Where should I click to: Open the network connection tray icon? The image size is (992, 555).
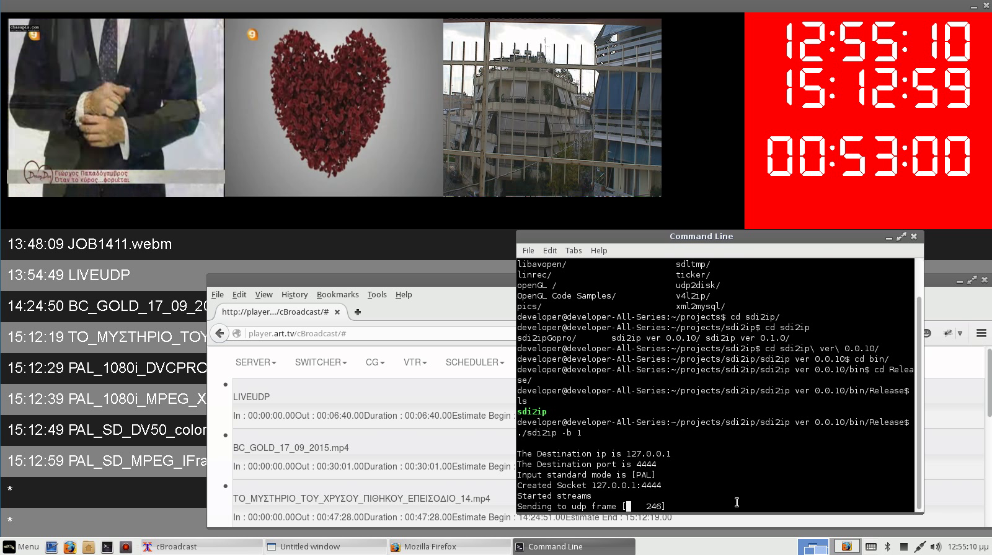click(919, 547)
